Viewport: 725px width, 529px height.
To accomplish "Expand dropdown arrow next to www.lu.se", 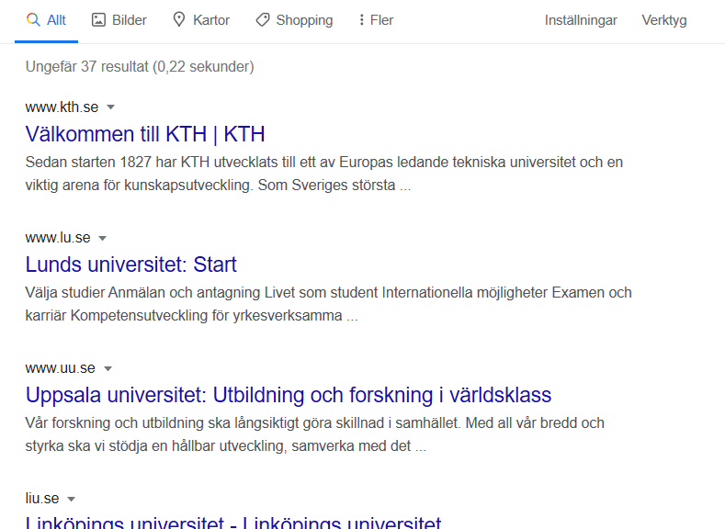I will (103, 238).
